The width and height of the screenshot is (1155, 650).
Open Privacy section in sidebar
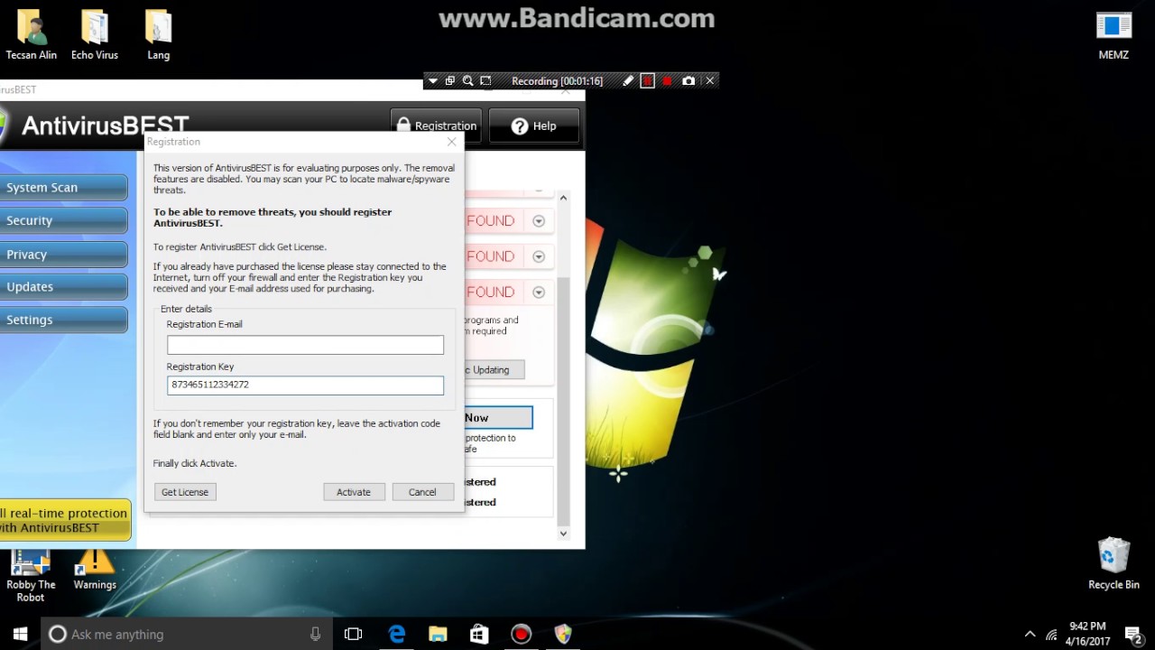point(63,255)
